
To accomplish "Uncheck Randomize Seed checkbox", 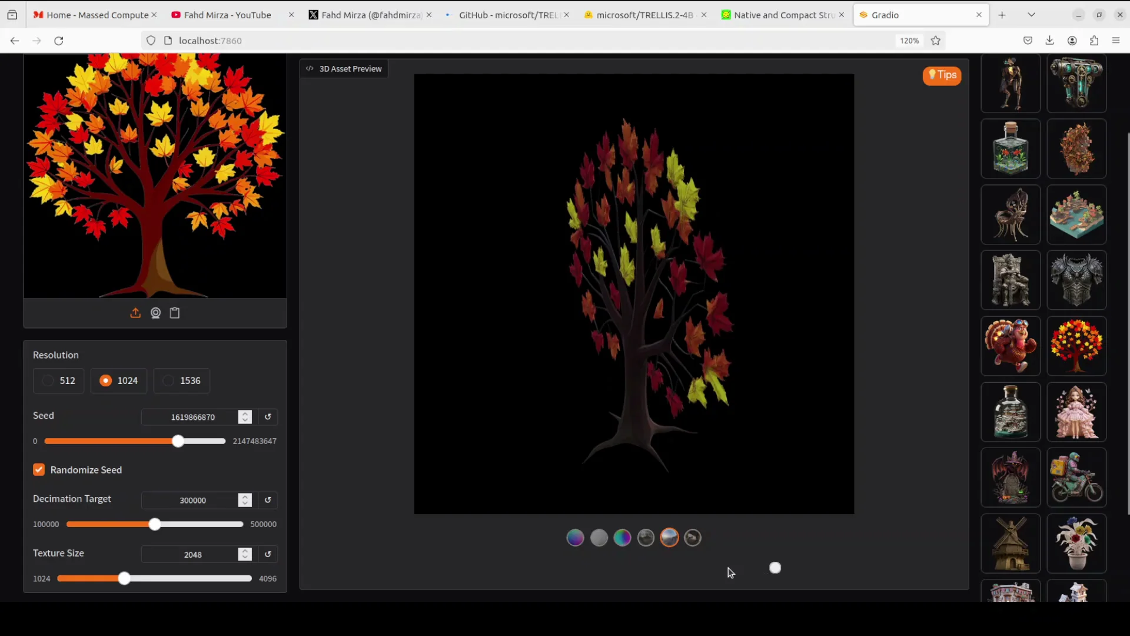I will coord(39,470).
